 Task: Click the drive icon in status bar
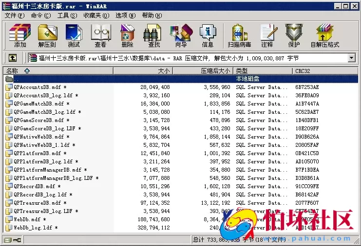tap(8, 240)
